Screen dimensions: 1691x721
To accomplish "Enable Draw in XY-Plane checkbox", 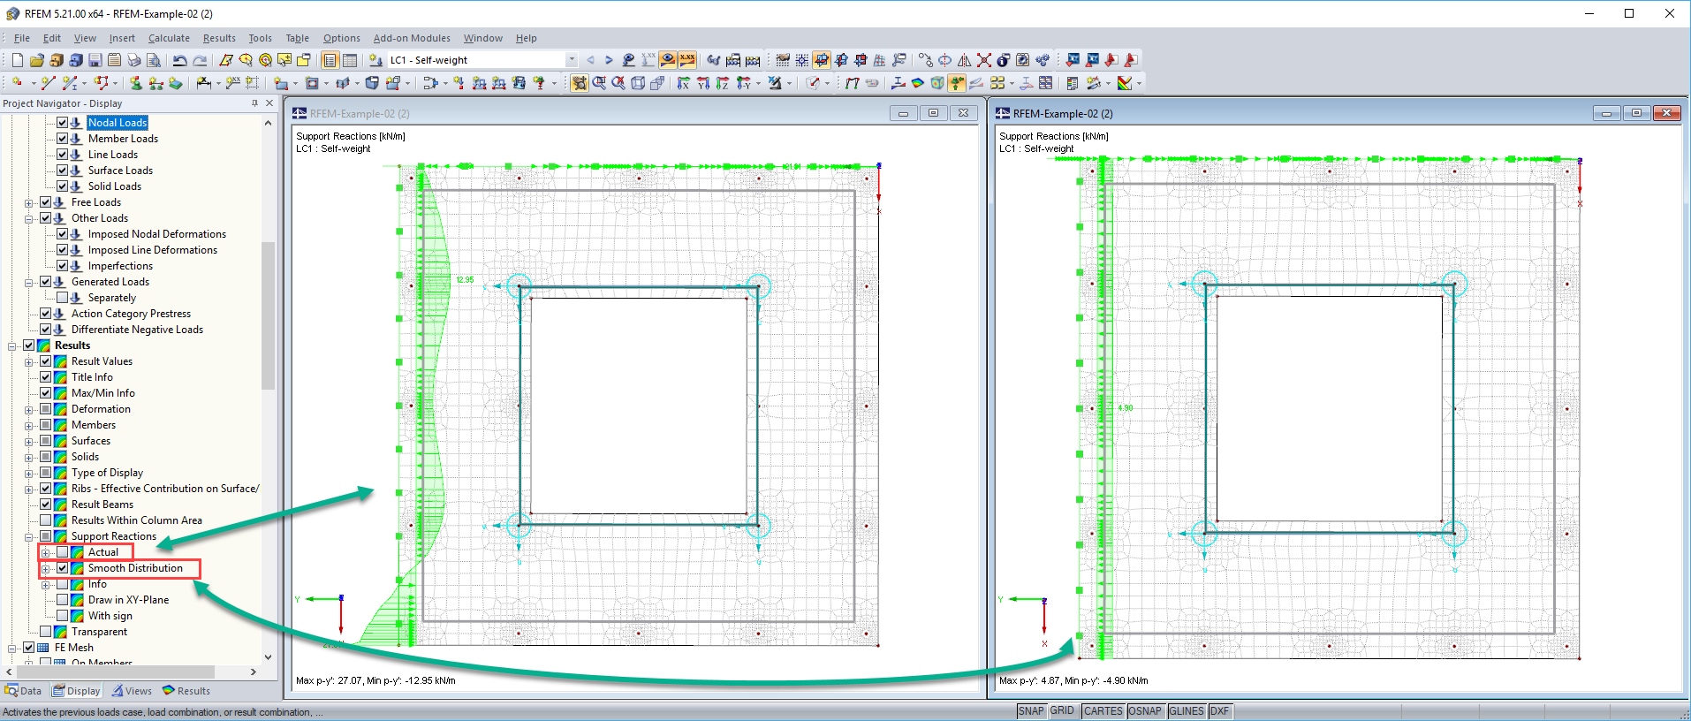I will coord(62,600).
